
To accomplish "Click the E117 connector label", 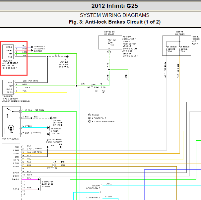I will (49, 168).
